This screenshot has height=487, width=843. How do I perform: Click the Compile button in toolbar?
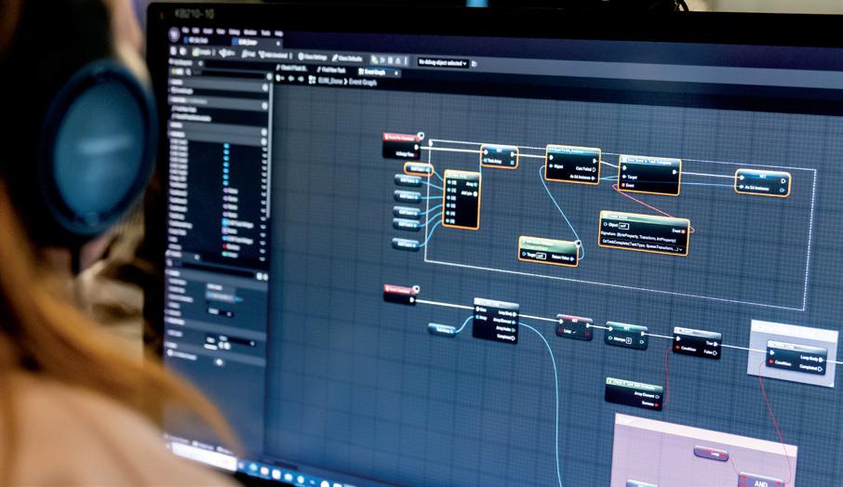(x=203, y=52)
